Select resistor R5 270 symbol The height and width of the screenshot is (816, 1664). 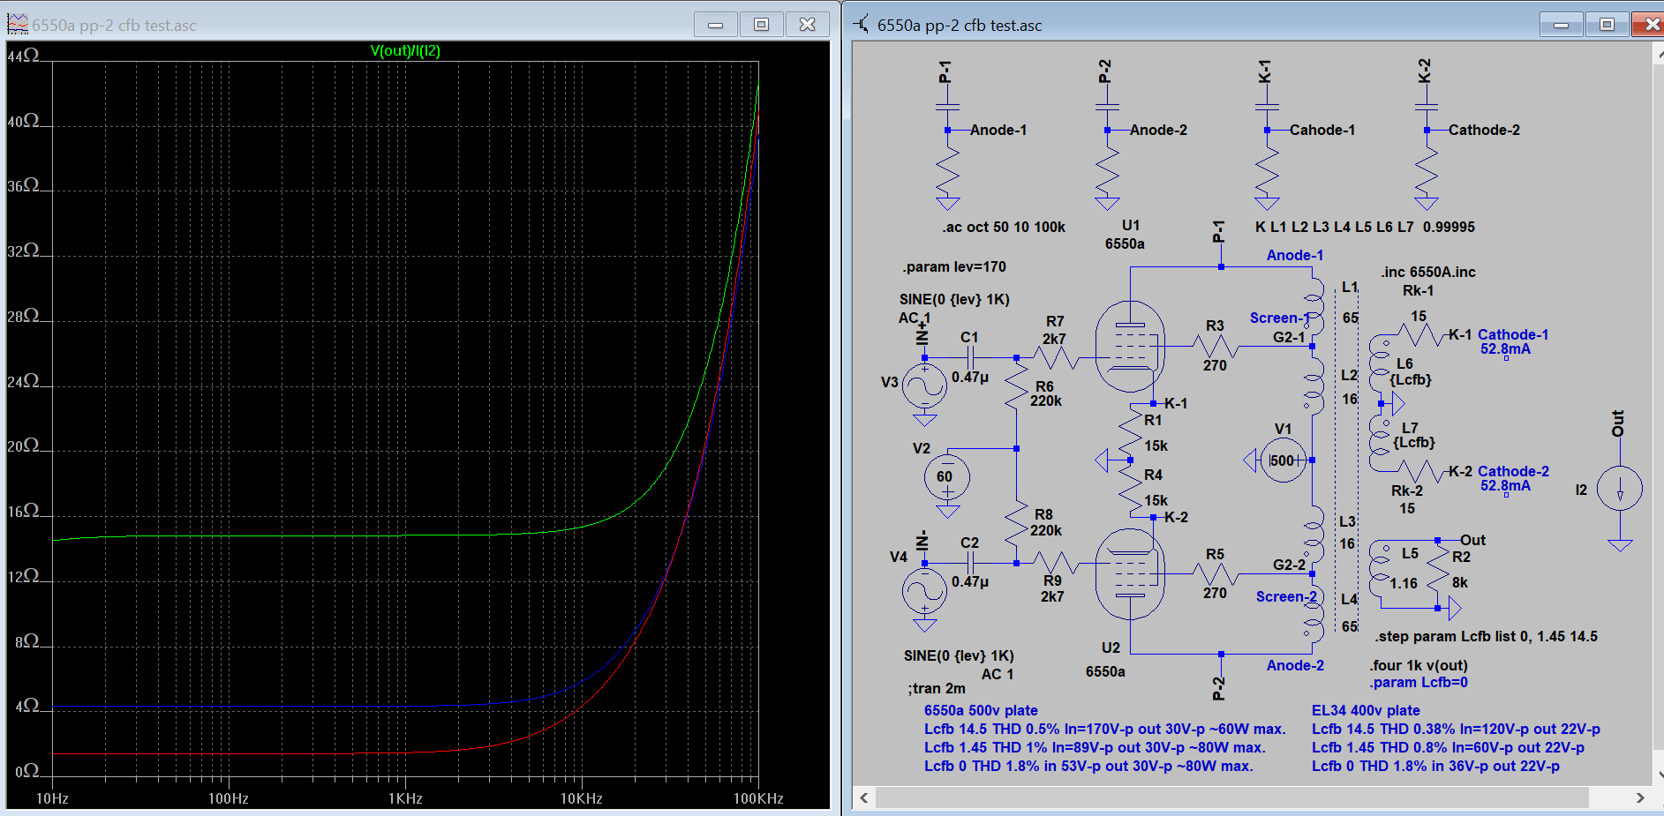[x=1216, y=574]
